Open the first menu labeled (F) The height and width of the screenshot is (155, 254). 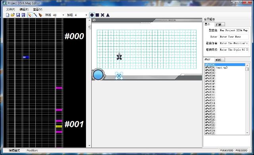coord(11,9)
